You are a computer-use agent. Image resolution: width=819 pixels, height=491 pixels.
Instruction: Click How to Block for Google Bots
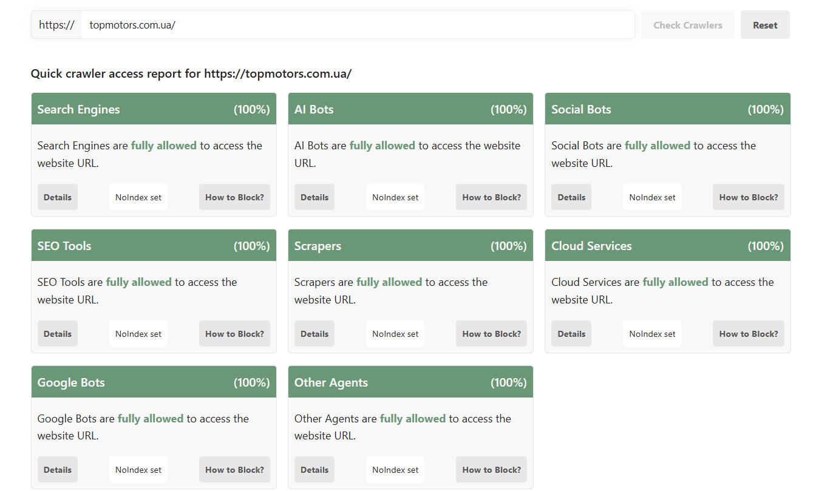tap(234, 470)
